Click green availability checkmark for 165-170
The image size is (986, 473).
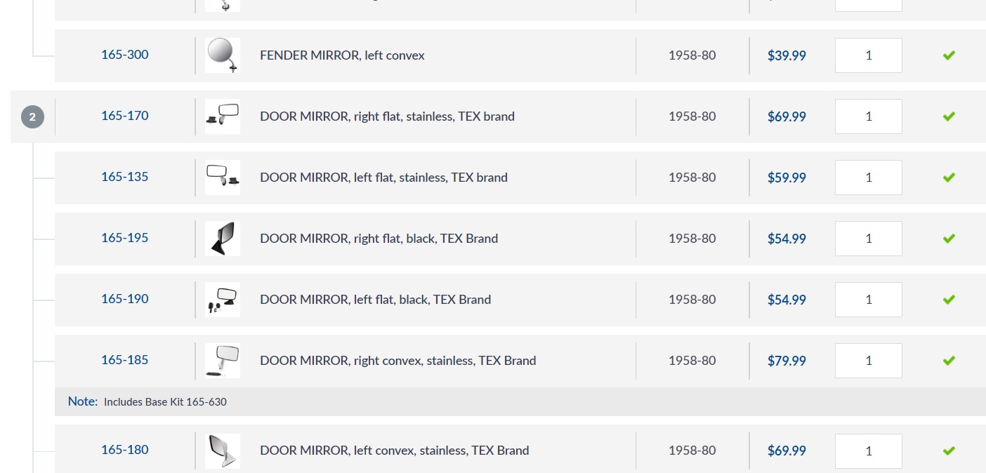(949, 116)
